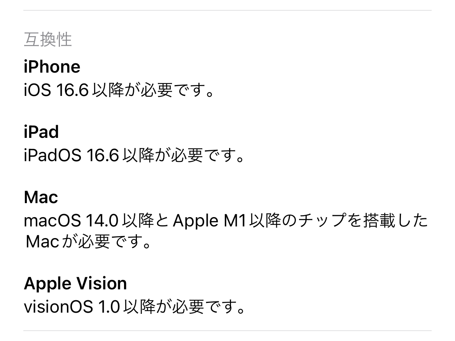Select the bold iPhone heading
The image size is (455, 341).
click(x=52, y=67)
